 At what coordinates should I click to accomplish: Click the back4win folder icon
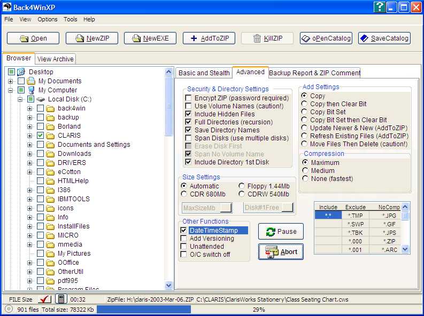pyautogui.click(x=50, y=108)
